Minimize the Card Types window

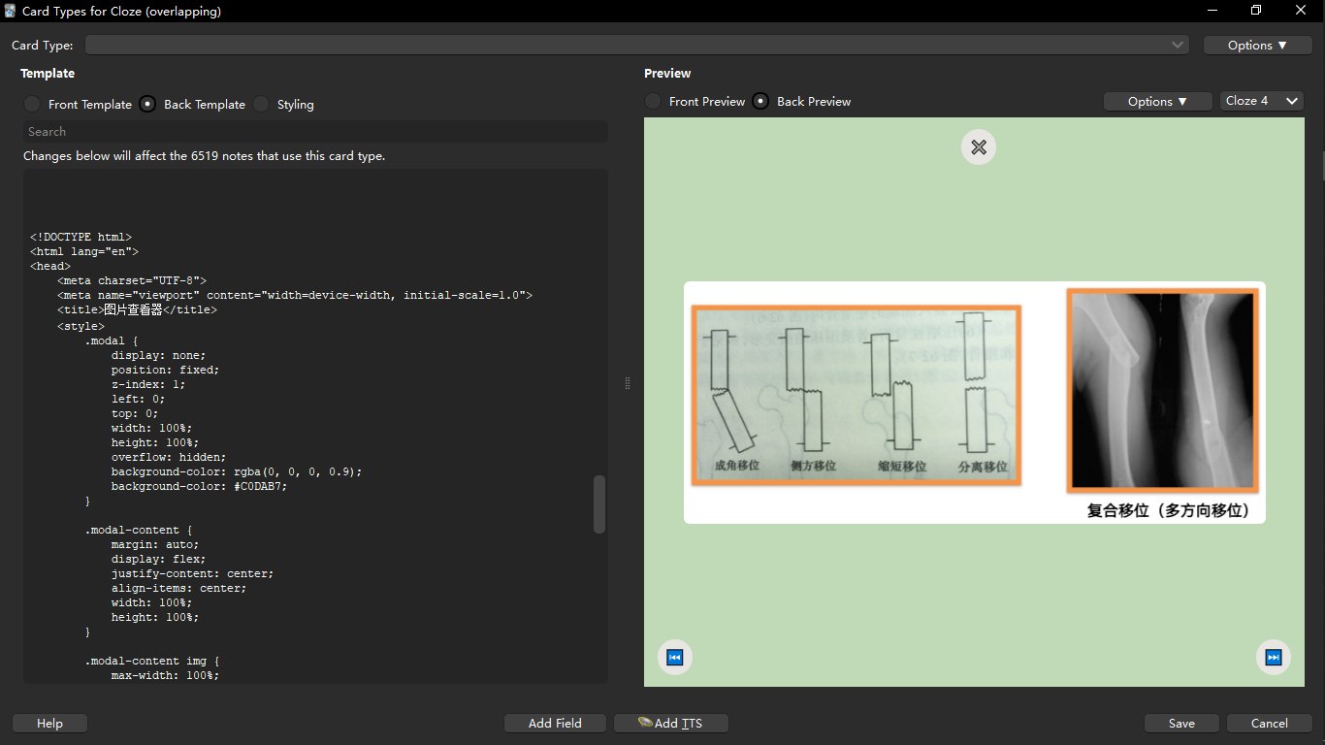click(x=1212, y=11)
